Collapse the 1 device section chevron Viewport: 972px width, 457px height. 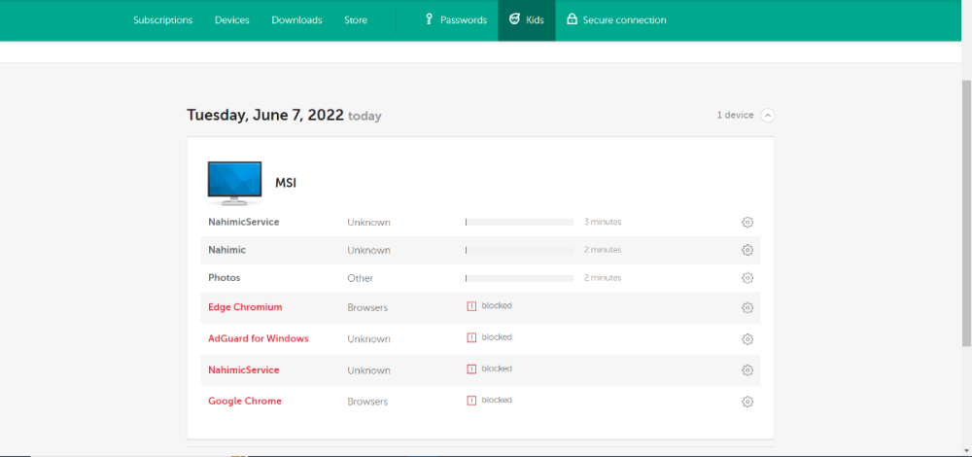coord(768,116)
